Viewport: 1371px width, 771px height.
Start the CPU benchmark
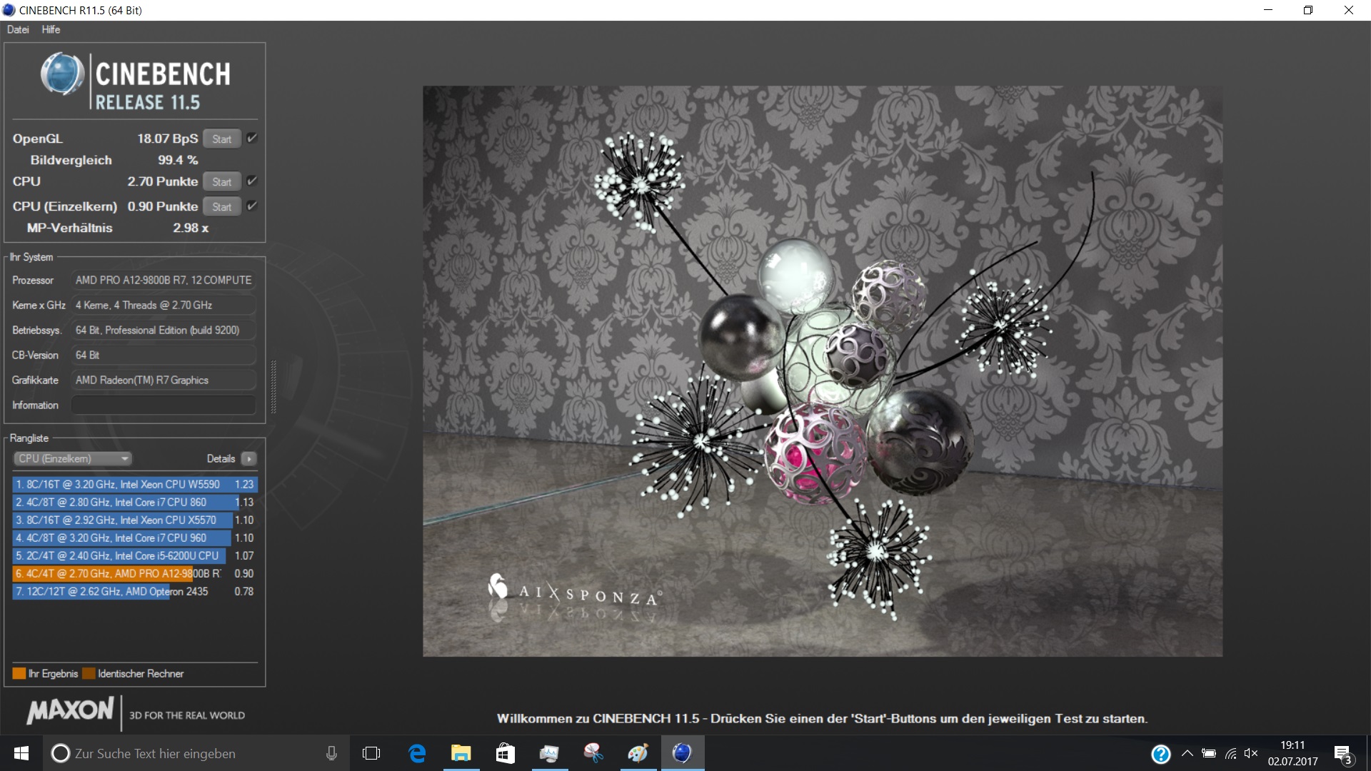click(x=221, y=182)
